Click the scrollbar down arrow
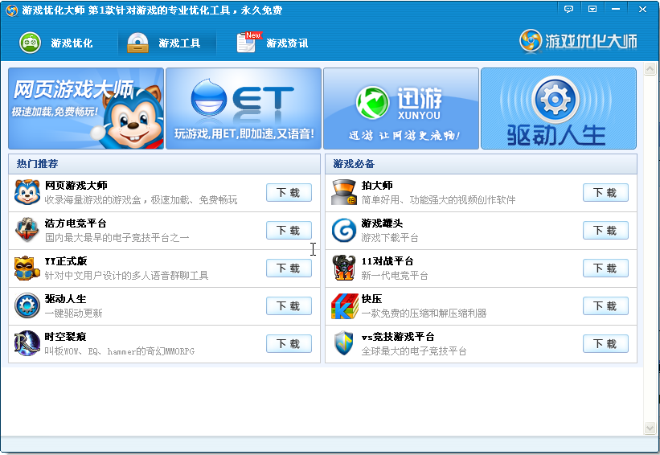 650,428
